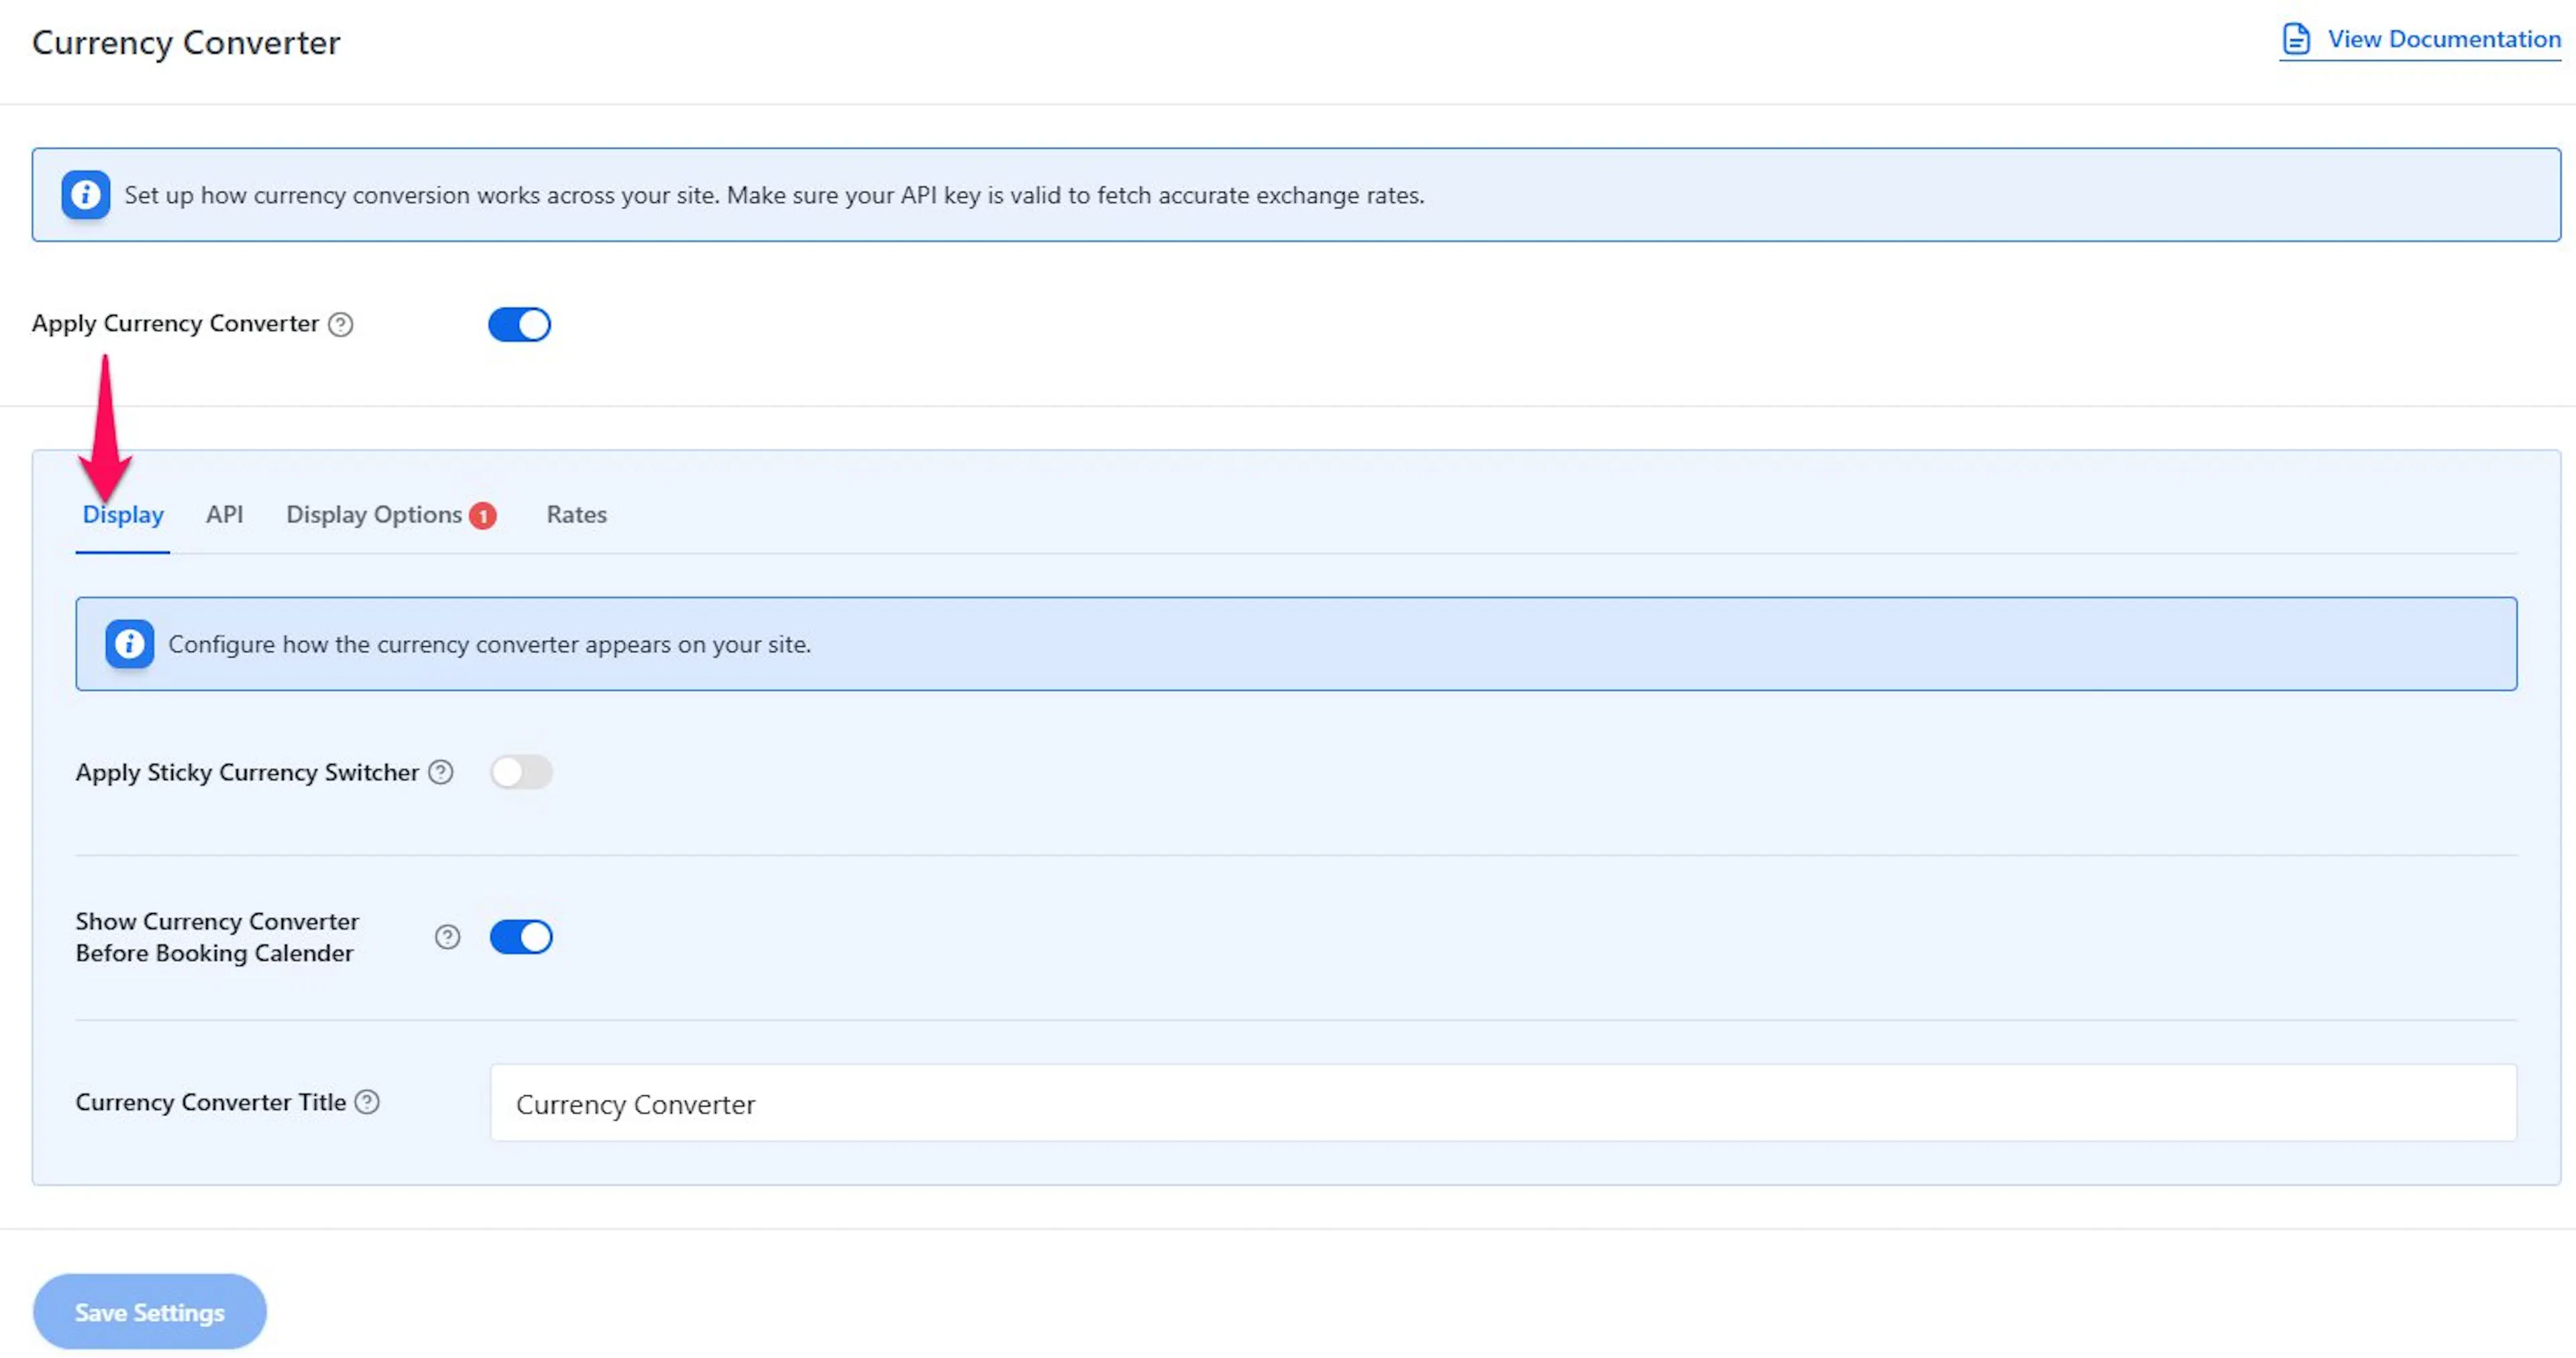Switch to the API tab
The image size is (2576, 1358).
tap(224, 515)
